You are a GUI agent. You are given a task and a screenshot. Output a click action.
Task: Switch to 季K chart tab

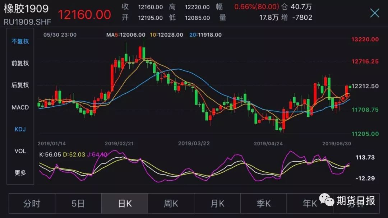[264, 203]
